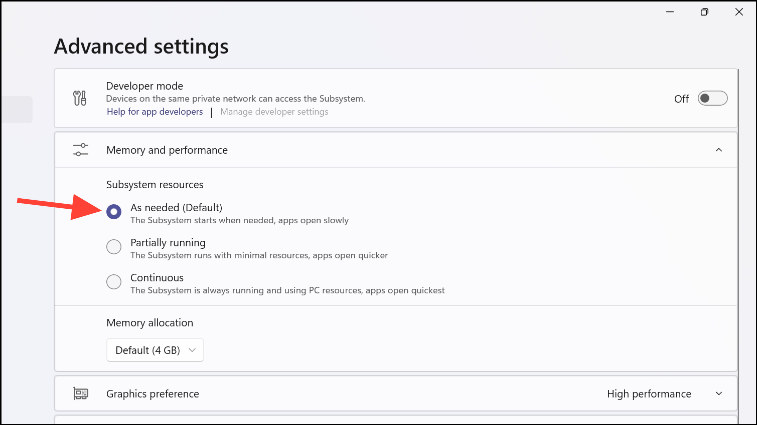Select the As needed (Default) radio button
The height and width of the screenshot is (425, 757).
tap(114, 212)
